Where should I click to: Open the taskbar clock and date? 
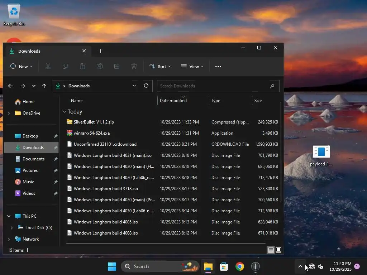point(340,266)
